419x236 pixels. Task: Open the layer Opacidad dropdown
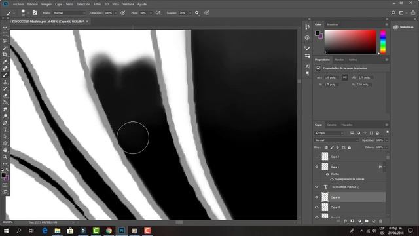(386, 140)
